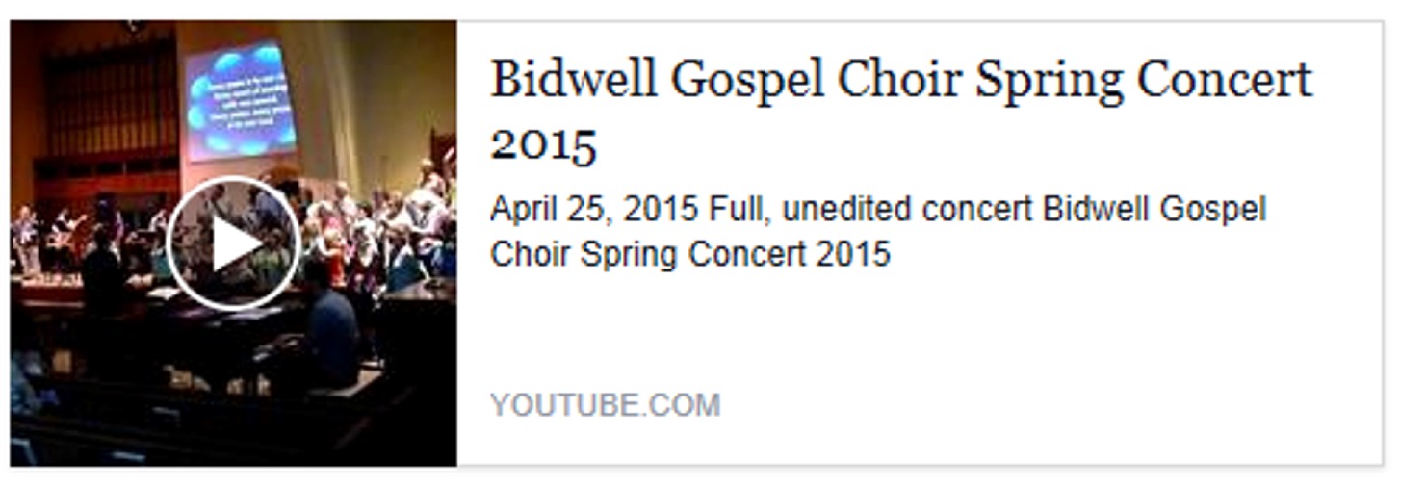Click the circular play icon on thumbnail

(x=233, y=243)
